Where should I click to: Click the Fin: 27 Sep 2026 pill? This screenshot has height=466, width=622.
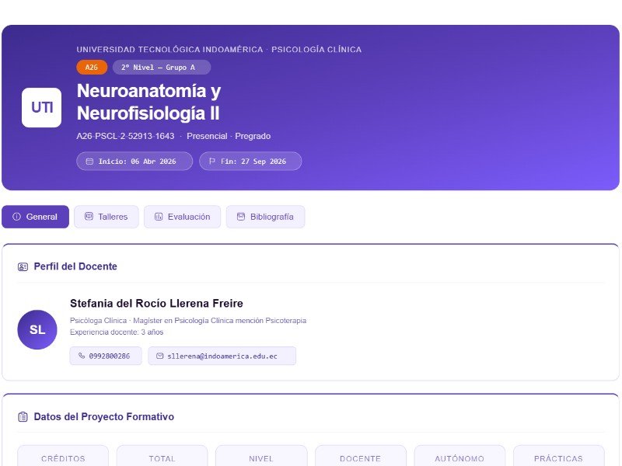coord(250,162)
